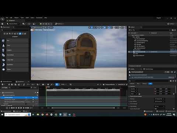This screenshot has height=133, width=177.
Task: Open the Output Log
Action: point(17,111)
